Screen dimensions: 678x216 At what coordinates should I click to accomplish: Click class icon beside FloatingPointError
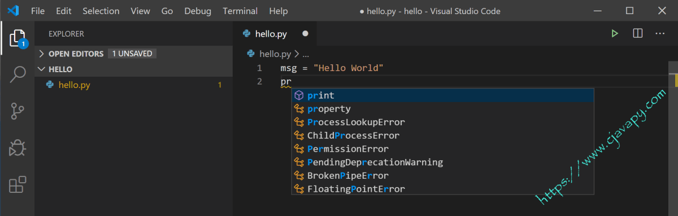299,189
